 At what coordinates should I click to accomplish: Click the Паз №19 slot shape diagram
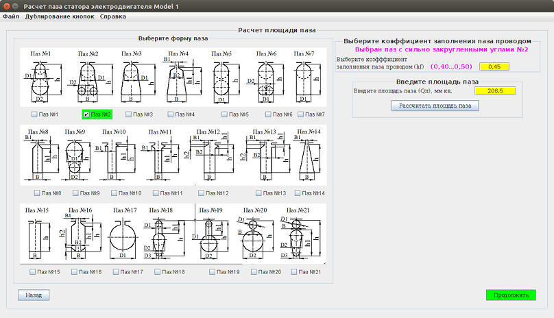[x=214, y=238]
